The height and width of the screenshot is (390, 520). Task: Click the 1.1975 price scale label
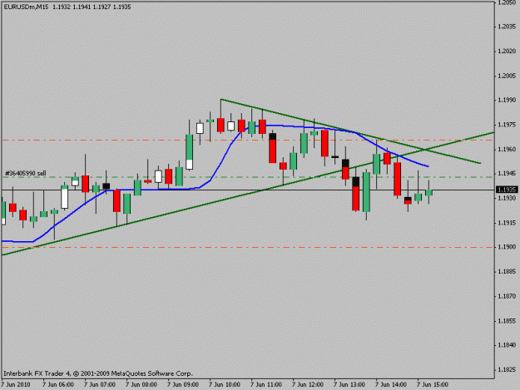pyautogui.click(x=507, y=125)
